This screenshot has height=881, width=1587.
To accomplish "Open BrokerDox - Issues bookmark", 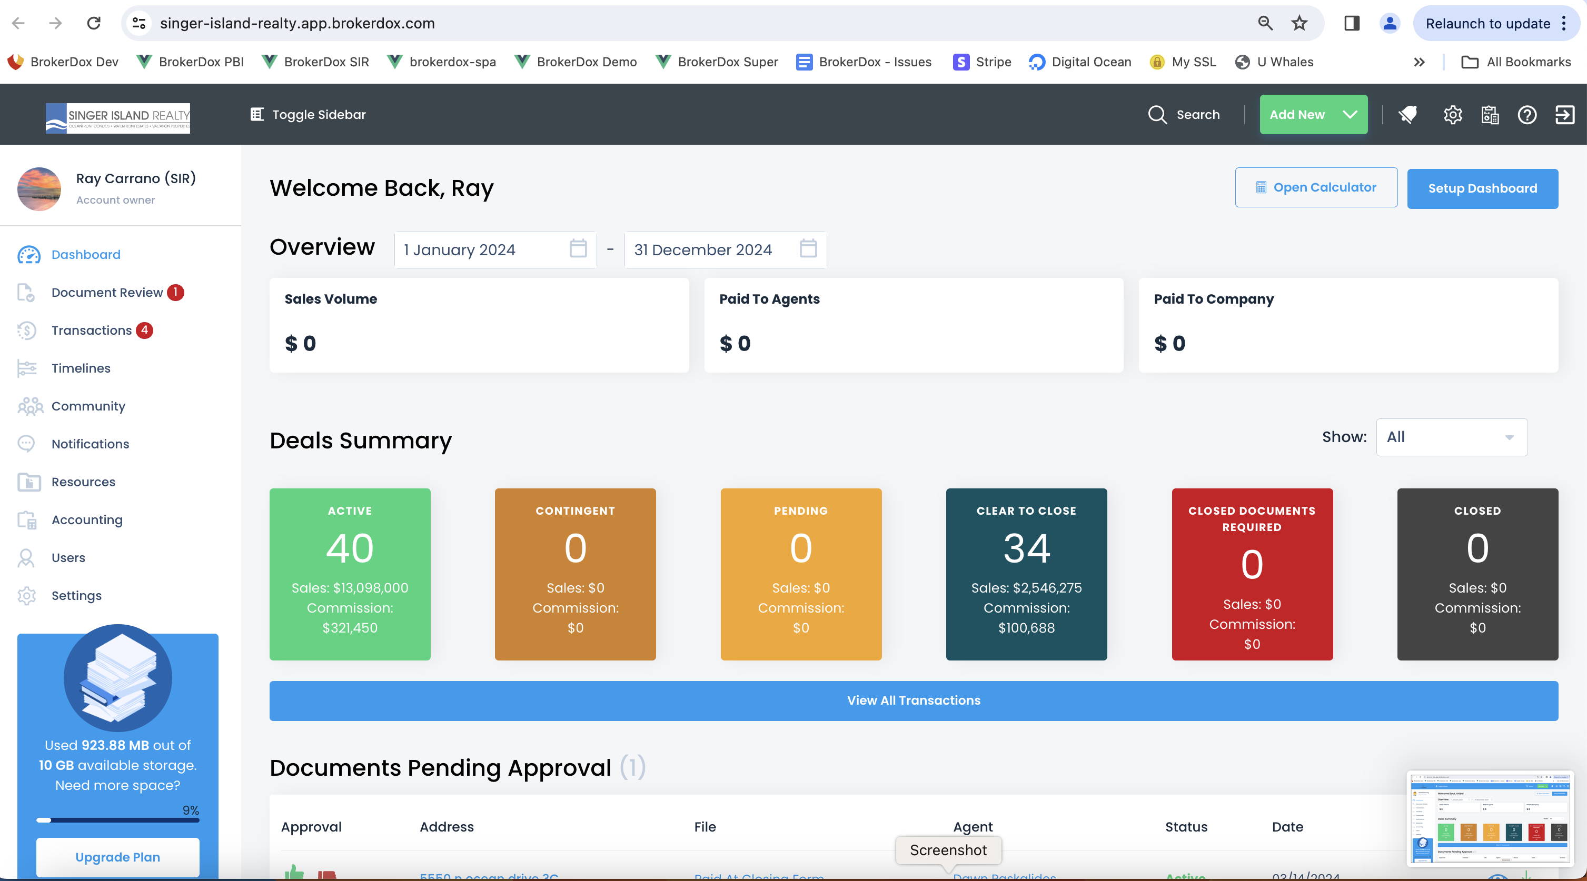I will point(863,62).
